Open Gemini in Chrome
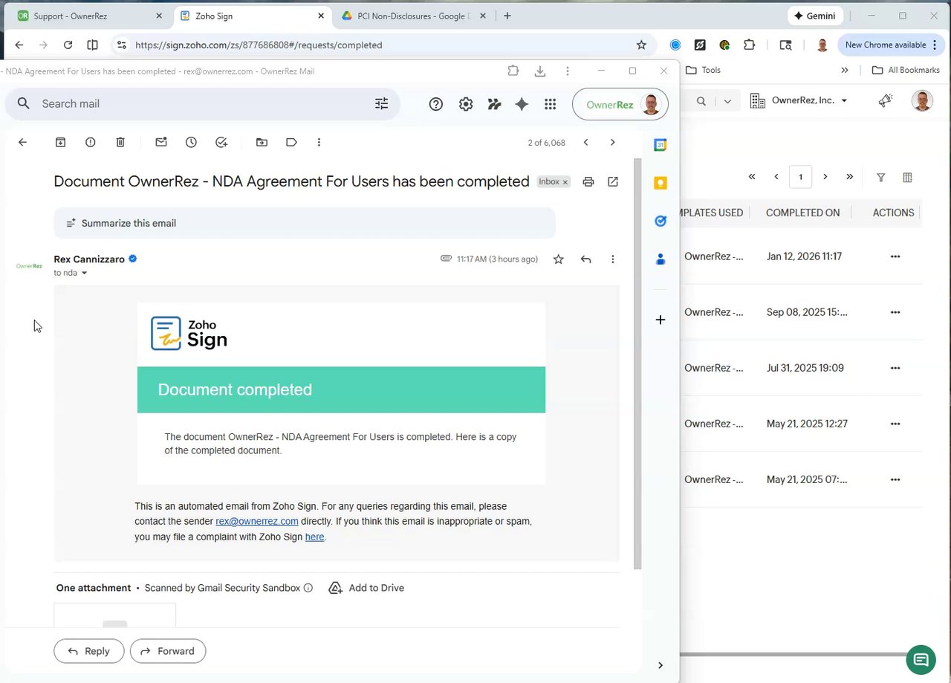Viewport: 951px width, 683px height. point(815,16)
